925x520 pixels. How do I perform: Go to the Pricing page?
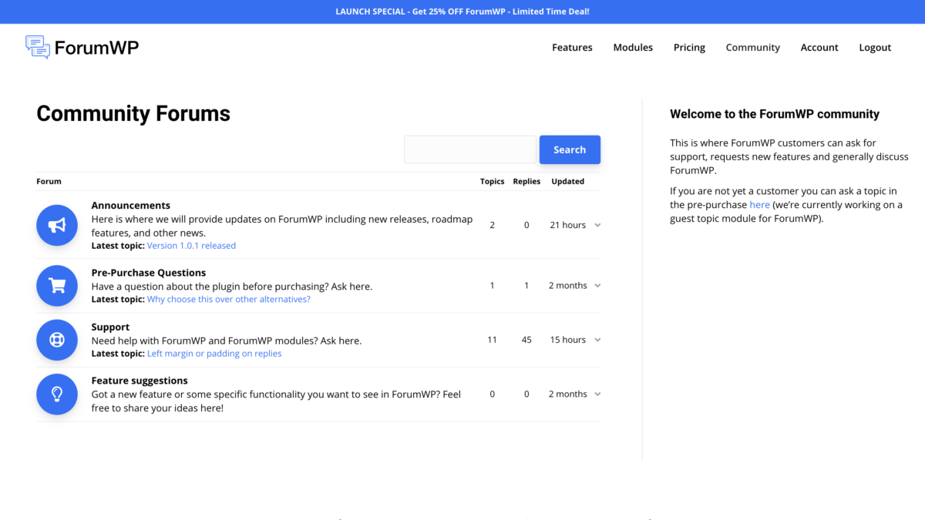(x=689, y=47)
